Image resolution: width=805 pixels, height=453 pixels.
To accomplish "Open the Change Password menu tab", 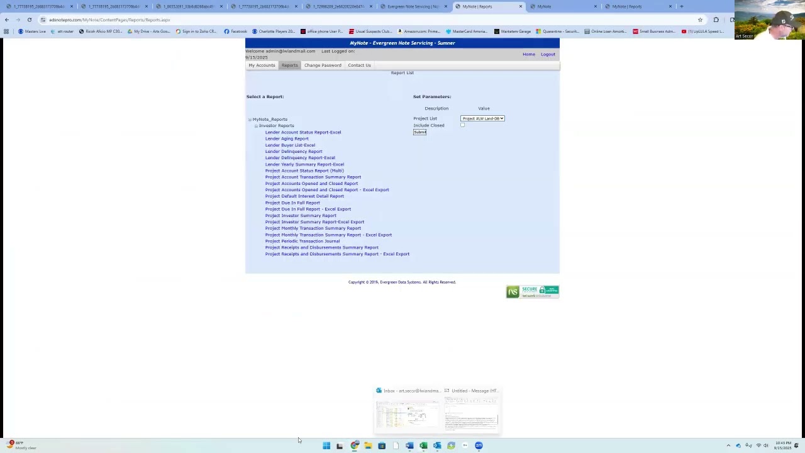I will click(x=323, y=65).
